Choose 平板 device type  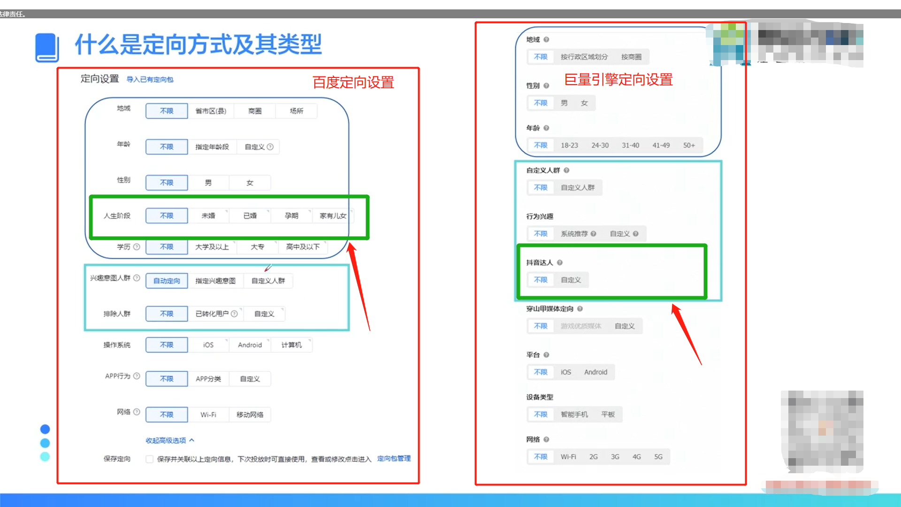(608, 415)
